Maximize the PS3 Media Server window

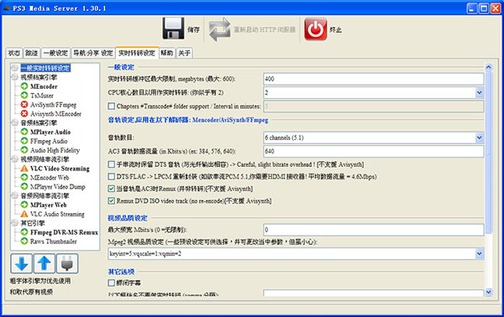click(x=484, y=8)
